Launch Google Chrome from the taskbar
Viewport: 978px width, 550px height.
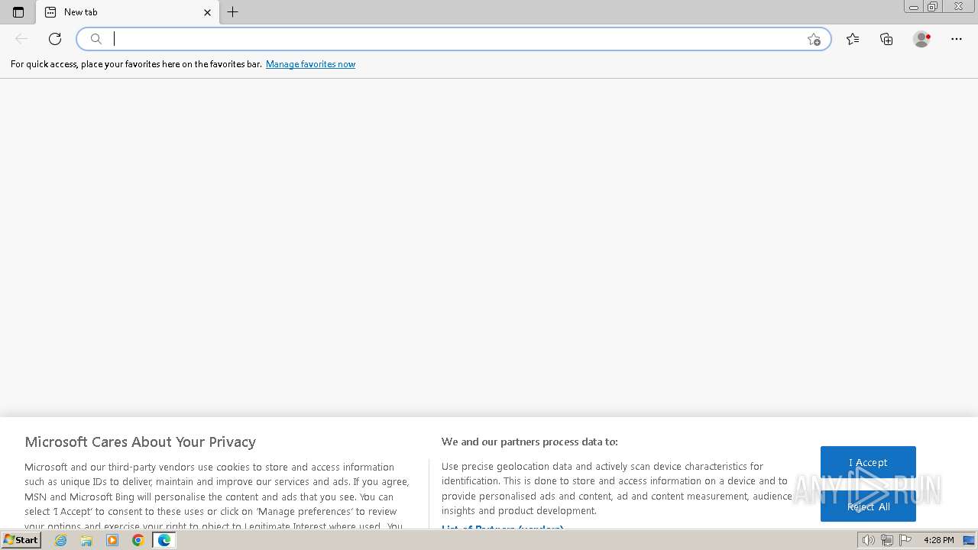pos(138,540)
